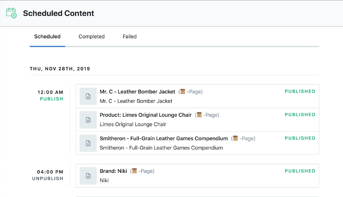Click scroll emoji icon after Brand: Niki title
Image resolution: width=343 pixels, height=197 pixels.
134,171
